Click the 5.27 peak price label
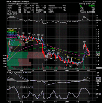 coord(42,35)
